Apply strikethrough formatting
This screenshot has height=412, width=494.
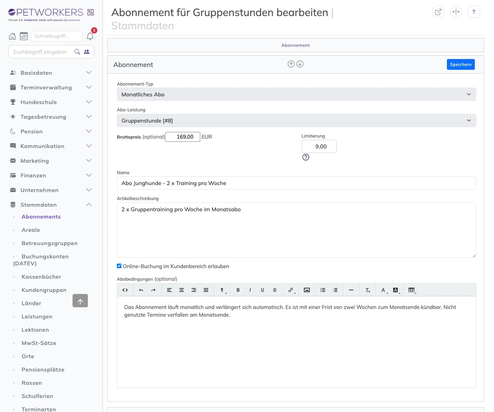[275, 290]
